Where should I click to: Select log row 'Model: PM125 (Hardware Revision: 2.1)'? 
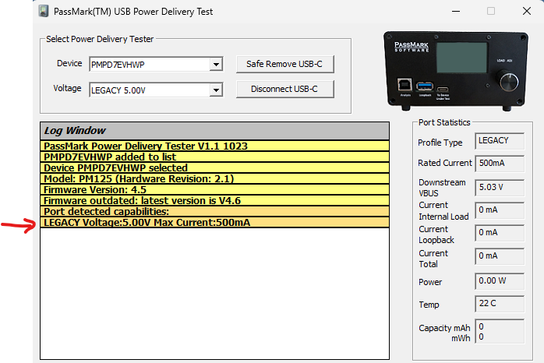coord(214,178)
